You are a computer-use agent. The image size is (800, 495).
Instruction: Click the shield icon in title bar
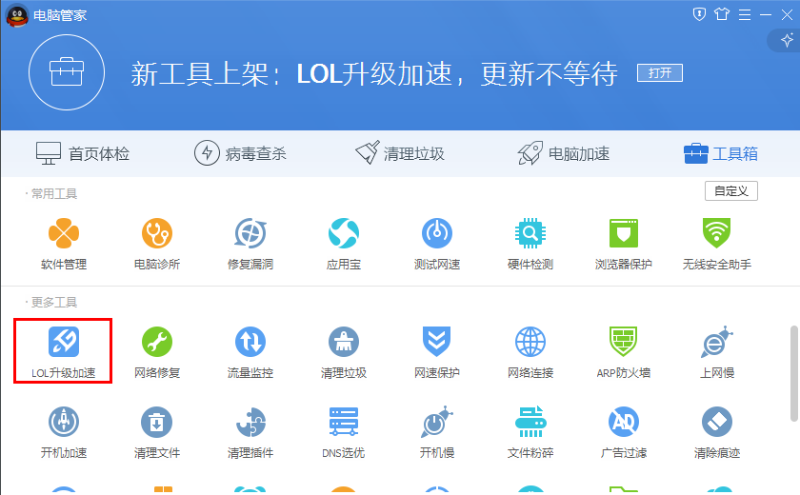699,14
